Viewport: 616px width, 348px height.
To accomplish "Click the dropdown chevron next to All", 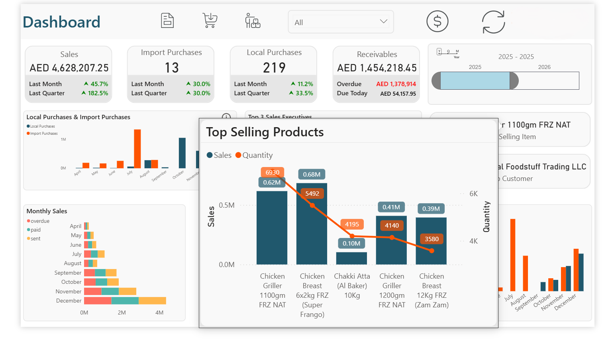I will click(x=383, y=22).
